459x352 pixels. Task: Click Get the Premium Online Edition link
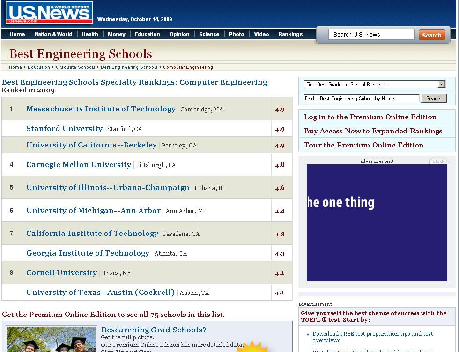[x=113, y=315]
